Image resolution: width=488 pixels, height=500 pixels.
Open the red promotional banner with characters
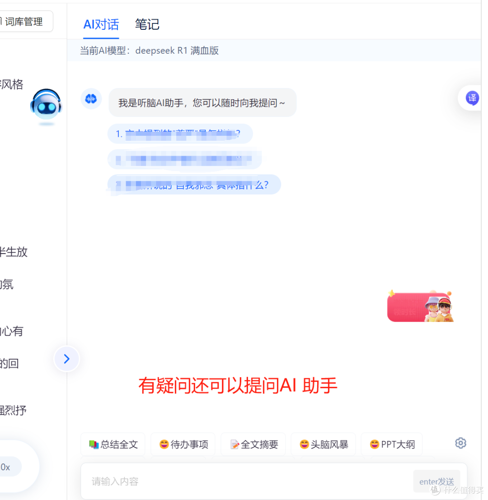point(420,307)
